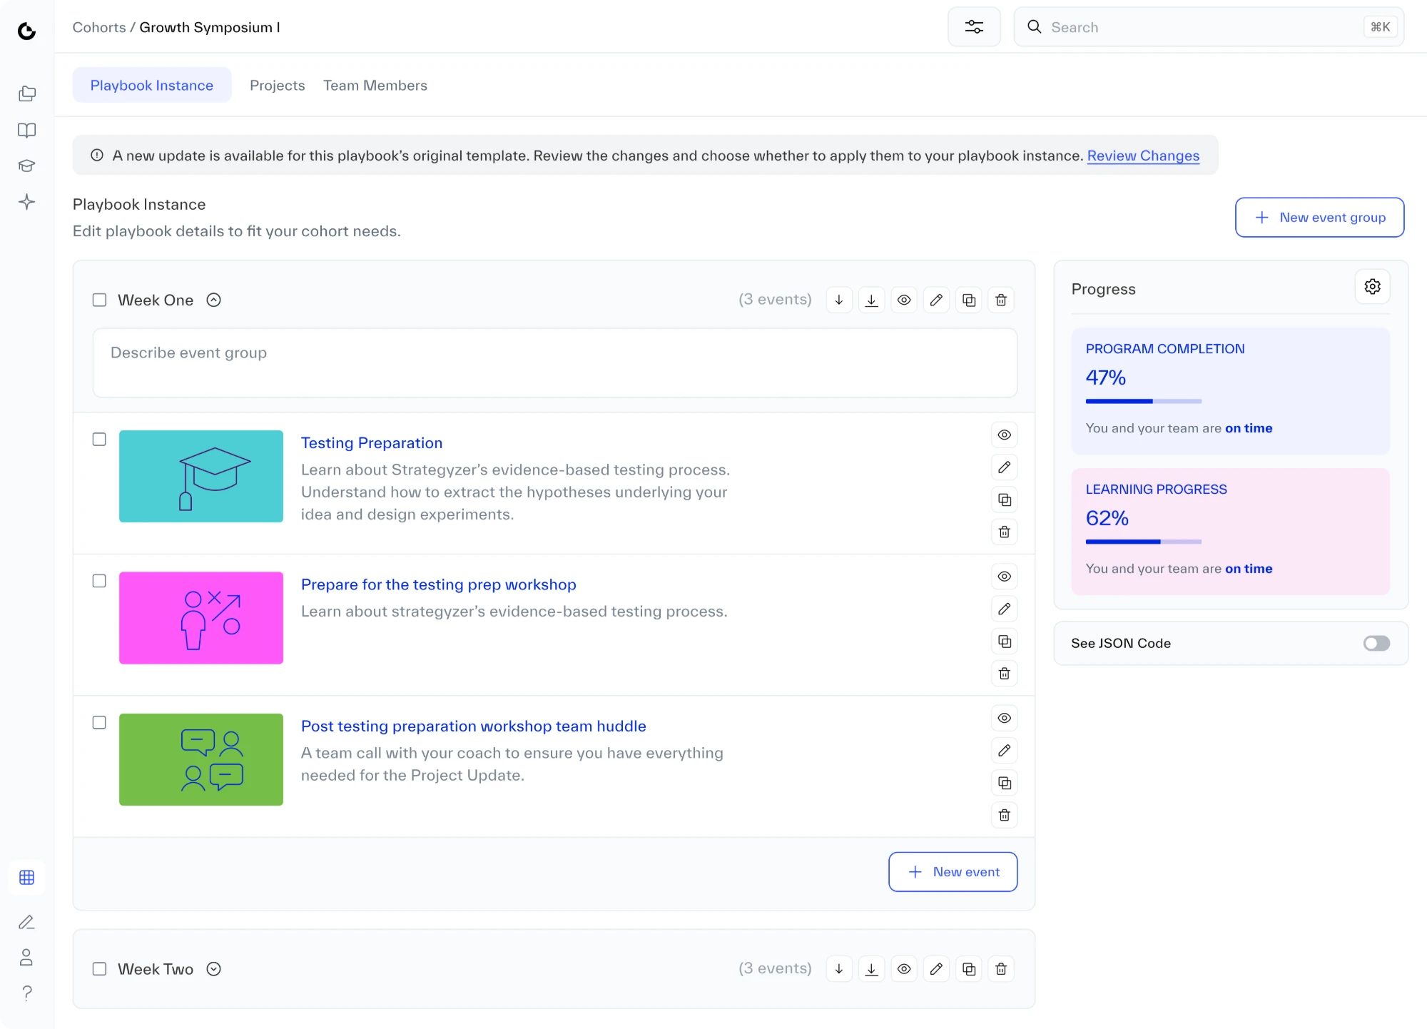Edit the Week One group

pyautogui.click(x=936, y=300)
